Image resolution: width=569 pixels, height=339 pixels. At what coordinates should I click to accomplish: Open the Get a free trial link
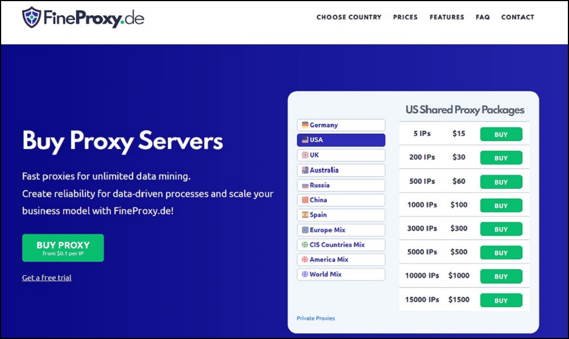click(47, 278)
